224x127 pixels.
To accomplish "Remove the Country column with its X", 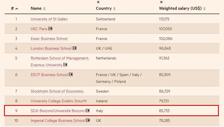I will pos(98,2).
